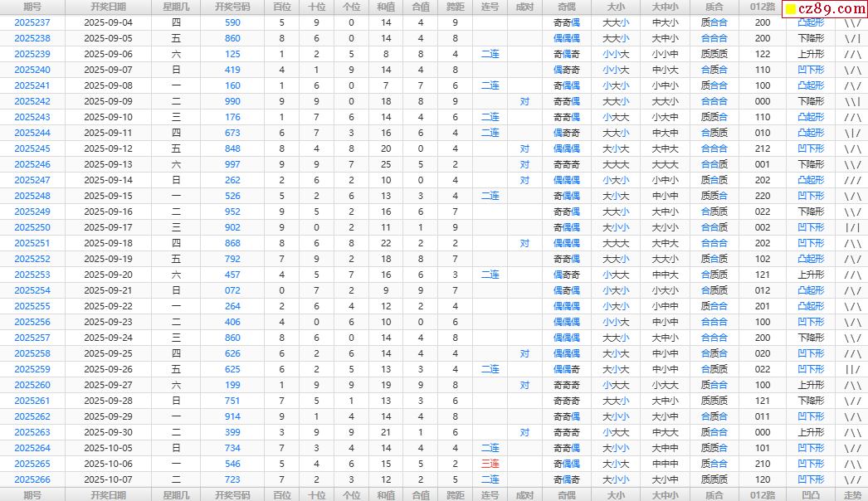868x501 pixels.
Task: Click the 二连 marker in row 2025259
Action: (490, 369)
